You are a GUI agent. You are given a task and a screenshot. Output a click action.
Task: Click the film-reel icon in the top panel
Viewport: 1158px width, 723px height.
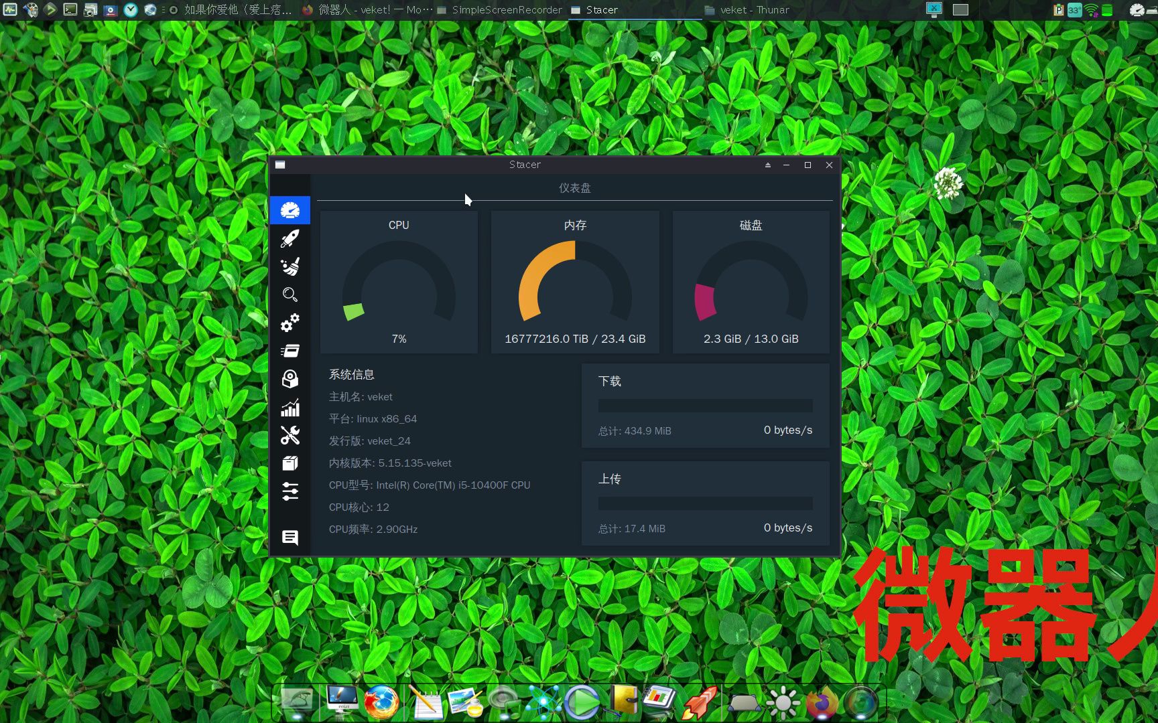click(30, 9)
